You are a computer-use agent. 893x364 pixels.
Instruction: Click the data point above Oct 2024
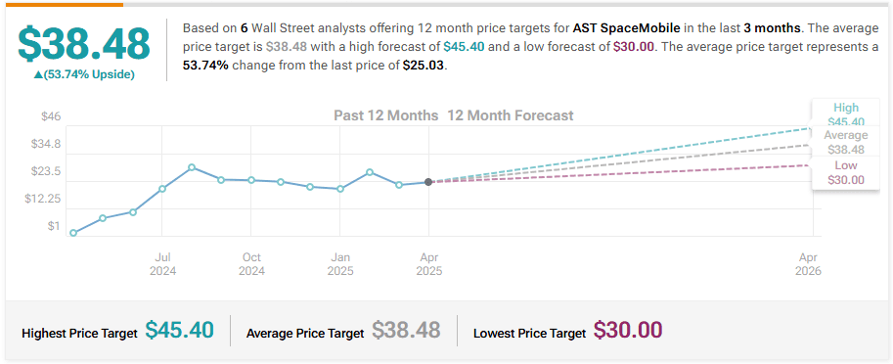point(251,180)
